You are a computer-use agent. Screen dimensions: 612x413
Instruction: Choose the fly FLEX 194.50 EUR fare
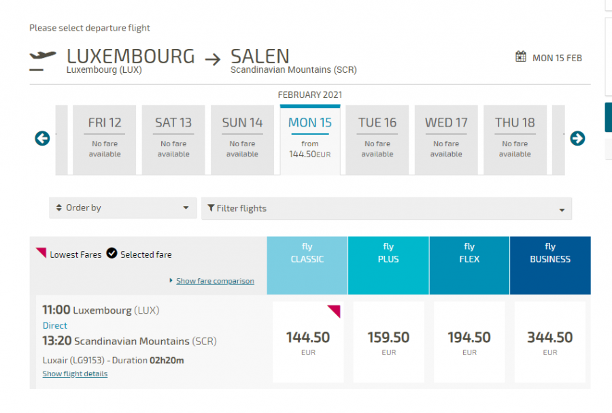[469, 342]
